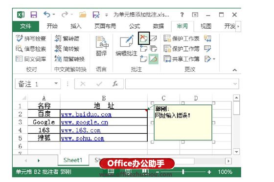Click the 翻译 translate button

(x=102, y=46)
